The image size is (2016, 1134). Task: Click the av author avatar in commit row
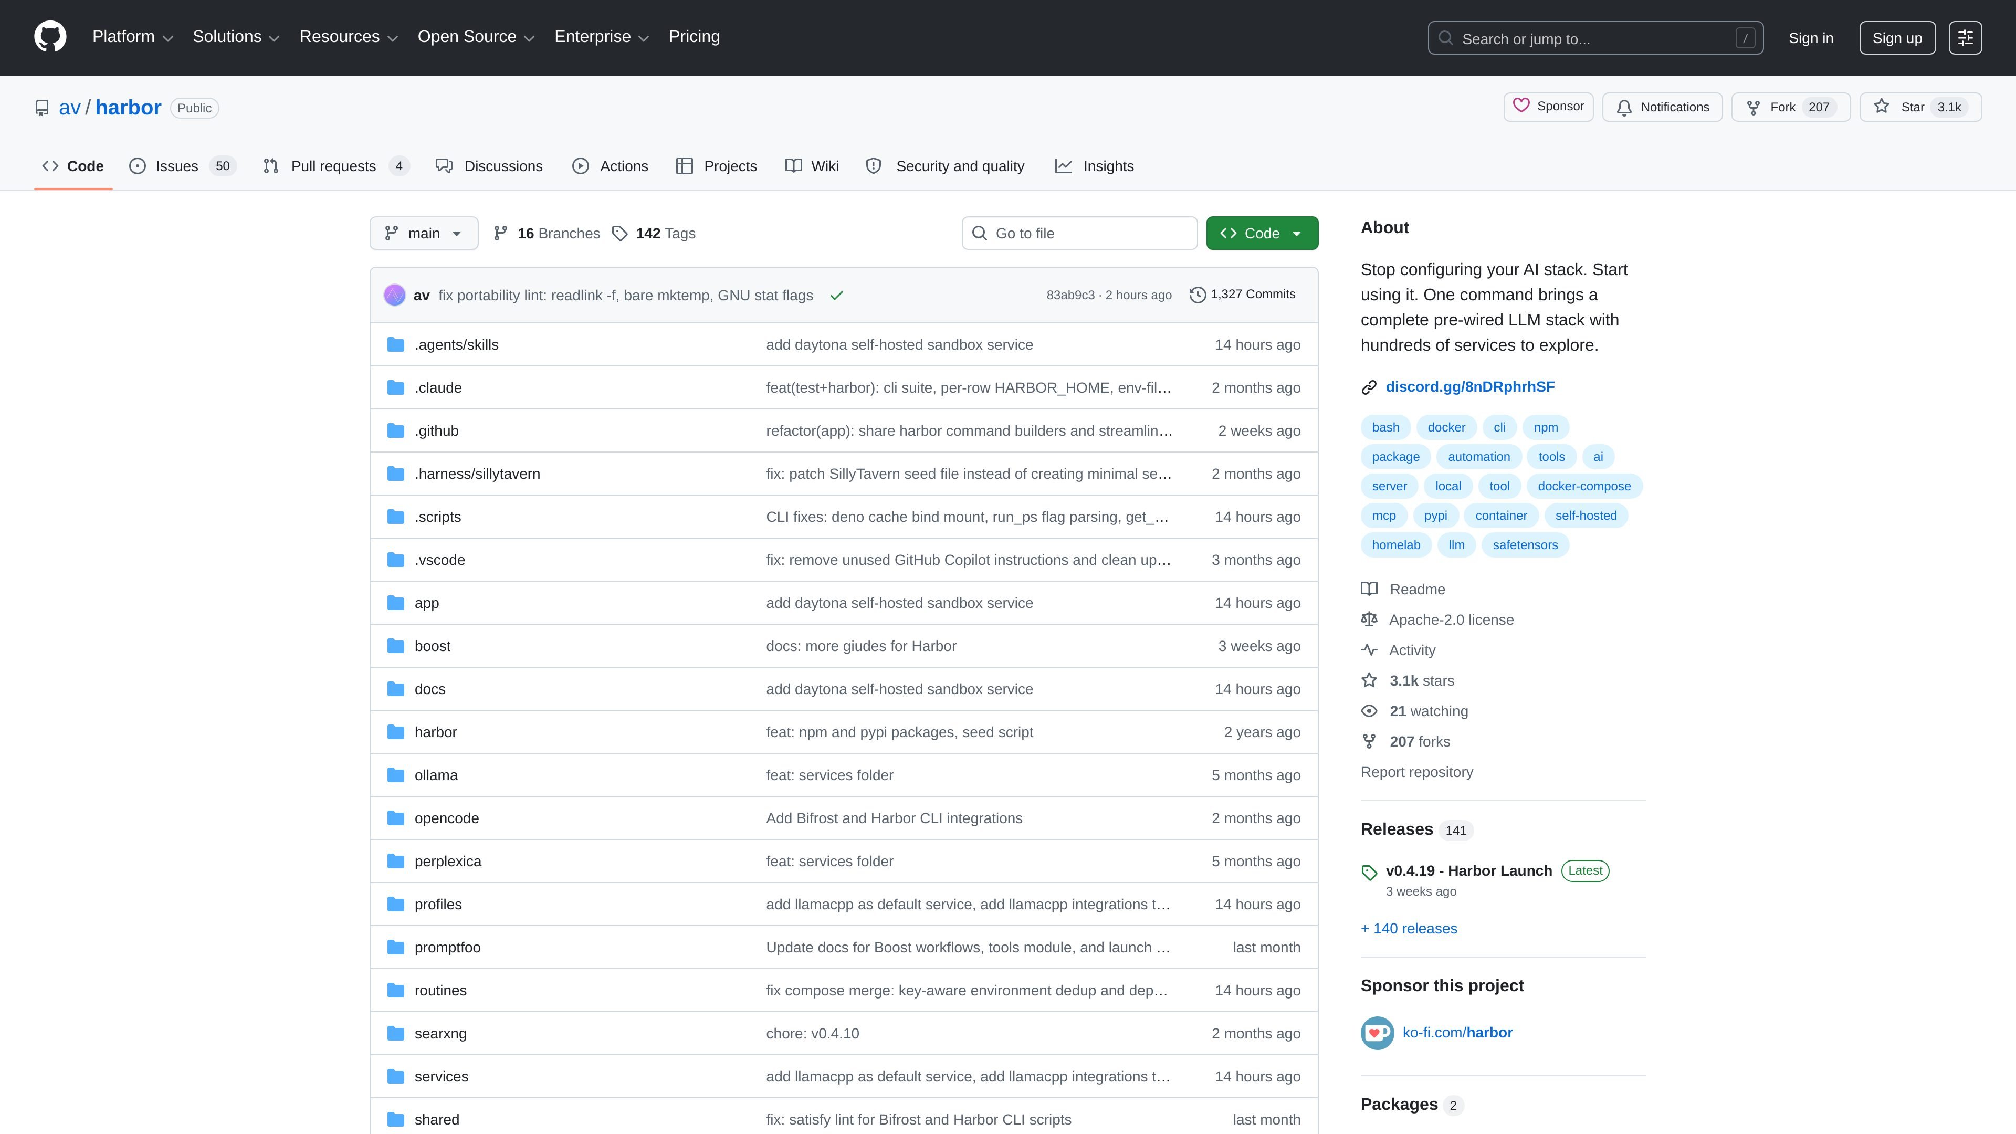[394, 295]
